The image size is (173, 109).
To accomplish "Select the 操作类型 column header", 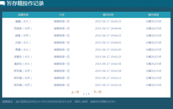I will 153,15.
